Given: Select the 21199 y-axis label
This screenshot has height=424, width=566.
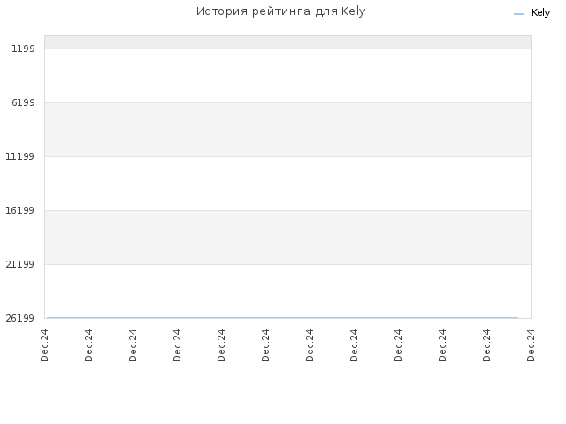Looking at the screenshot, I should (x=19, y=264).
